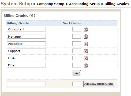
Task: Open System Setup breadcrumb link
Action: click(16, 4)
